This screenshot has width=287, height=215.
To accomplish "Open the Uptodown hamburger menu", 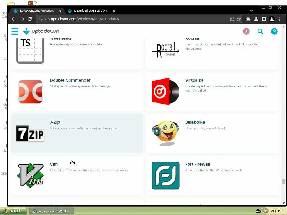I will click(x=15, y=31).
